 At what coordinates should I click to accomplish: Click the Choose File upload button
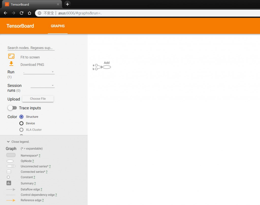click(38, 99)
